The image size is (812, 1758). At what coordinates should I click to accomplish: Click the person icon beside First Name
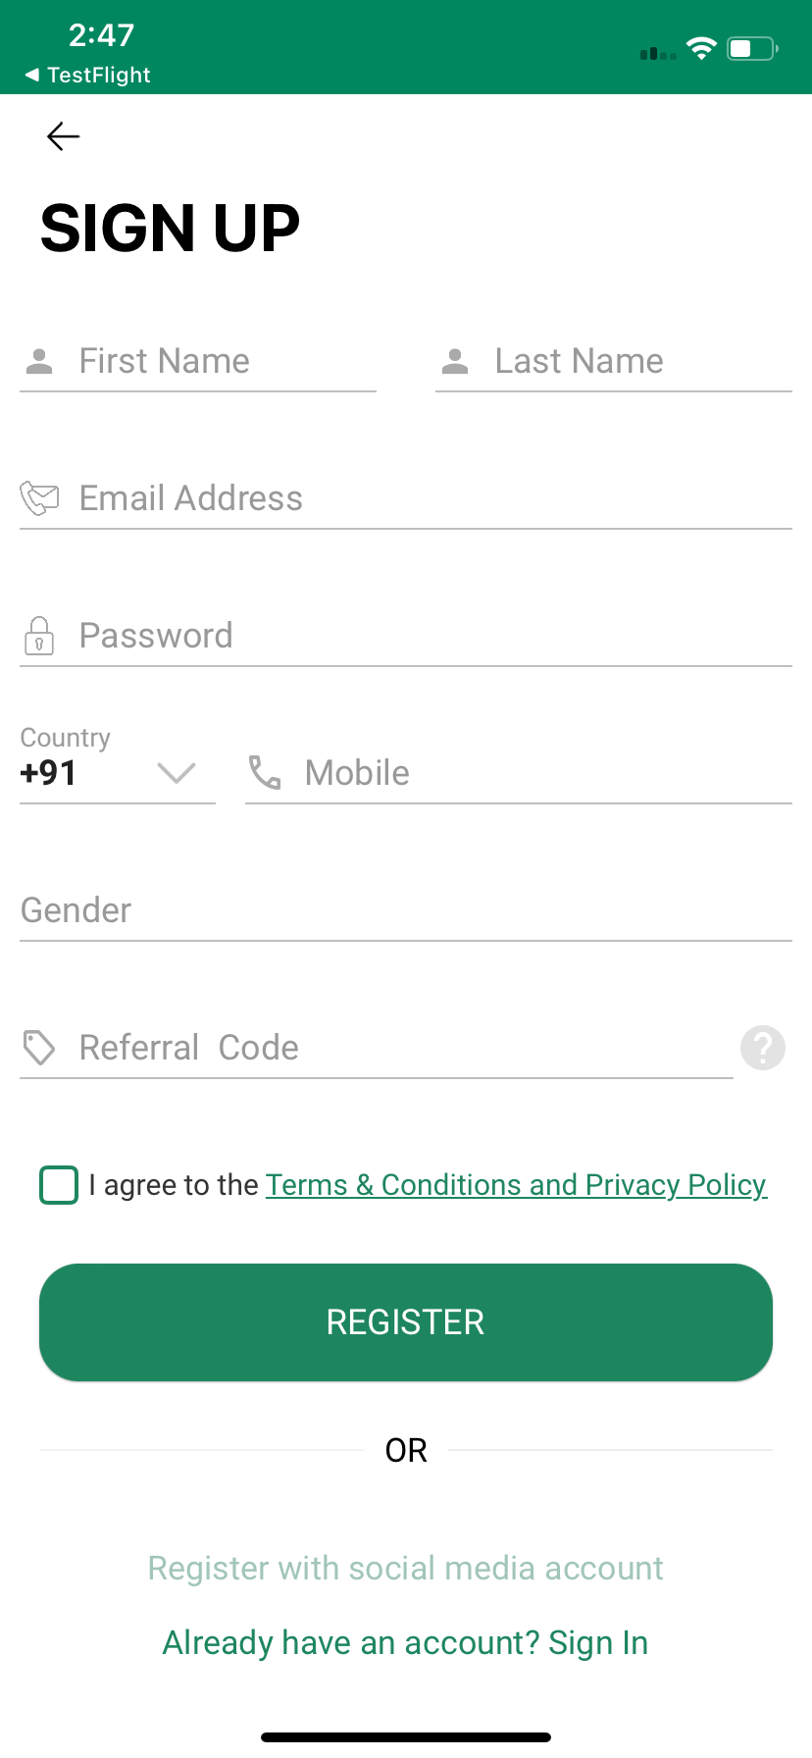(39, 361)
